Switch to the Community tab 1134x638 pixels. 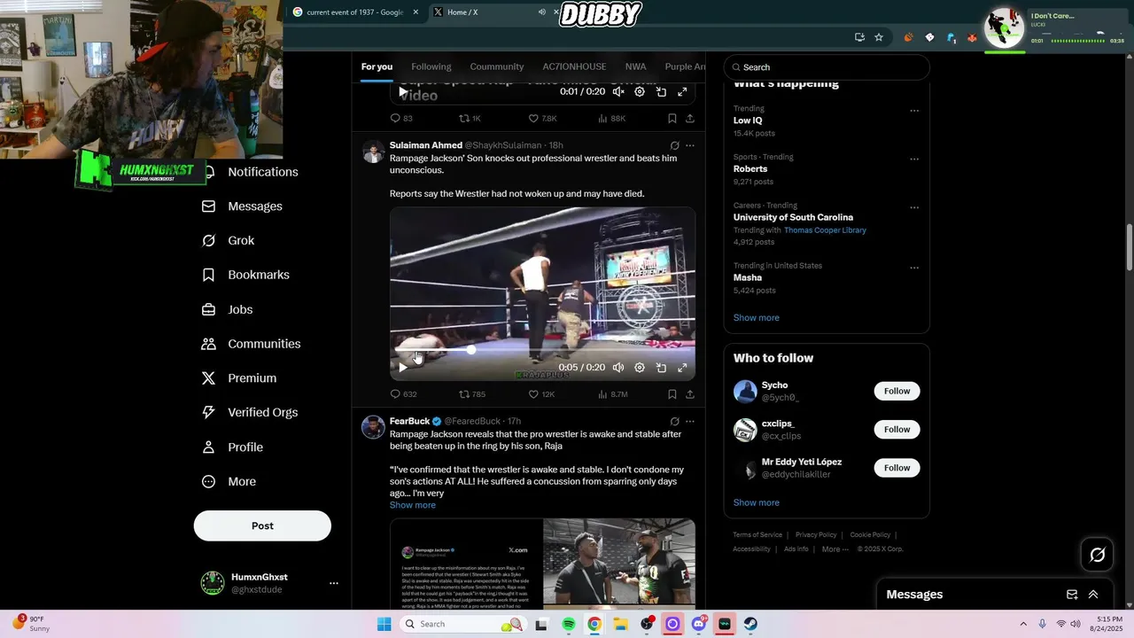pos(497,66)
